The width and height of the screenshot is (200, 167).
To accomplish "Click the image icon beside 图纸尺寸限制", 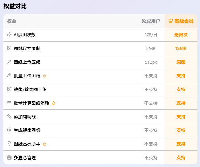I will point(9,48).
